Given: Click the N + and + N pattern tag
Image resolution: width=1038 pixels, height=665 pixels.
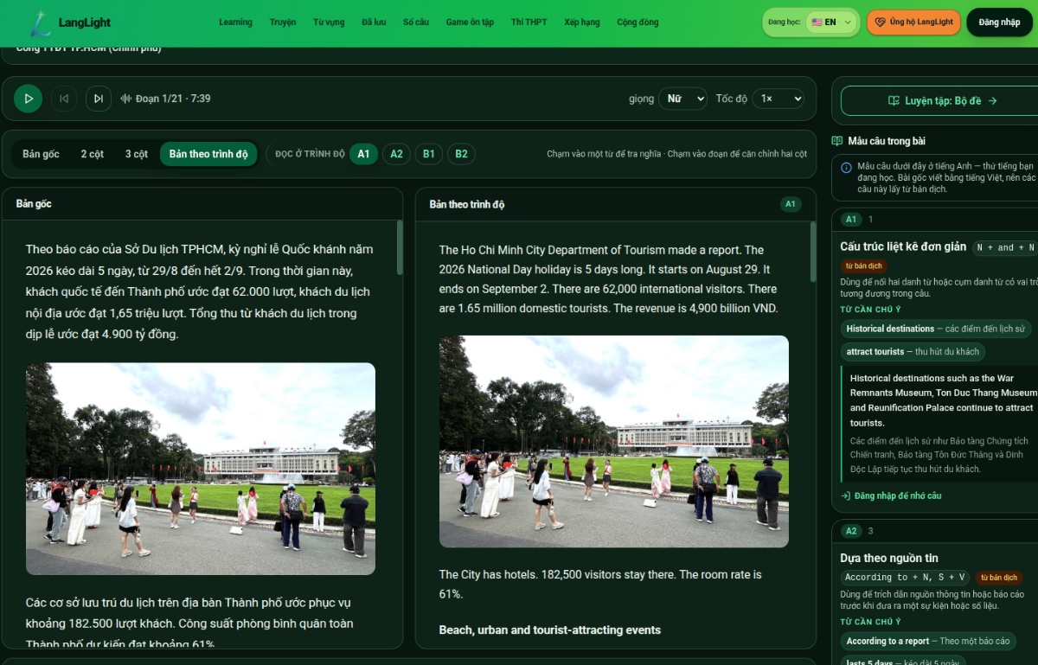Looking at the screenshot, I should [x=1005, y=247].
